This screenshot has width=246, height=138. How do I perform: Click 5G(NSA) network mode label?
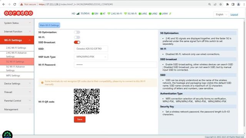pyautogui.click(x=85, y=14)
